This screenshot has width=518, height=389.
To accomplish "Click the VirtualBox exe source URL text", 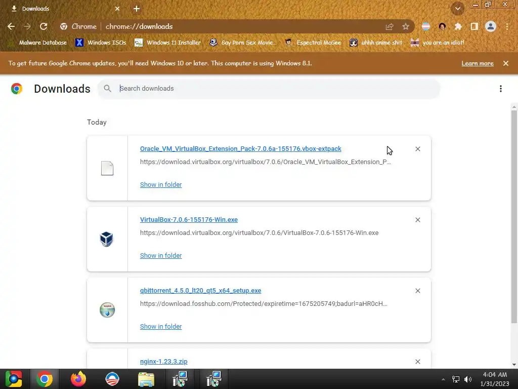I will click(260, 233).
